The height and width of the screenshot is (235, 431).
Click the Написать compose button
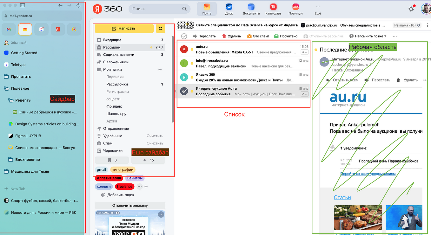click(124, 29)
